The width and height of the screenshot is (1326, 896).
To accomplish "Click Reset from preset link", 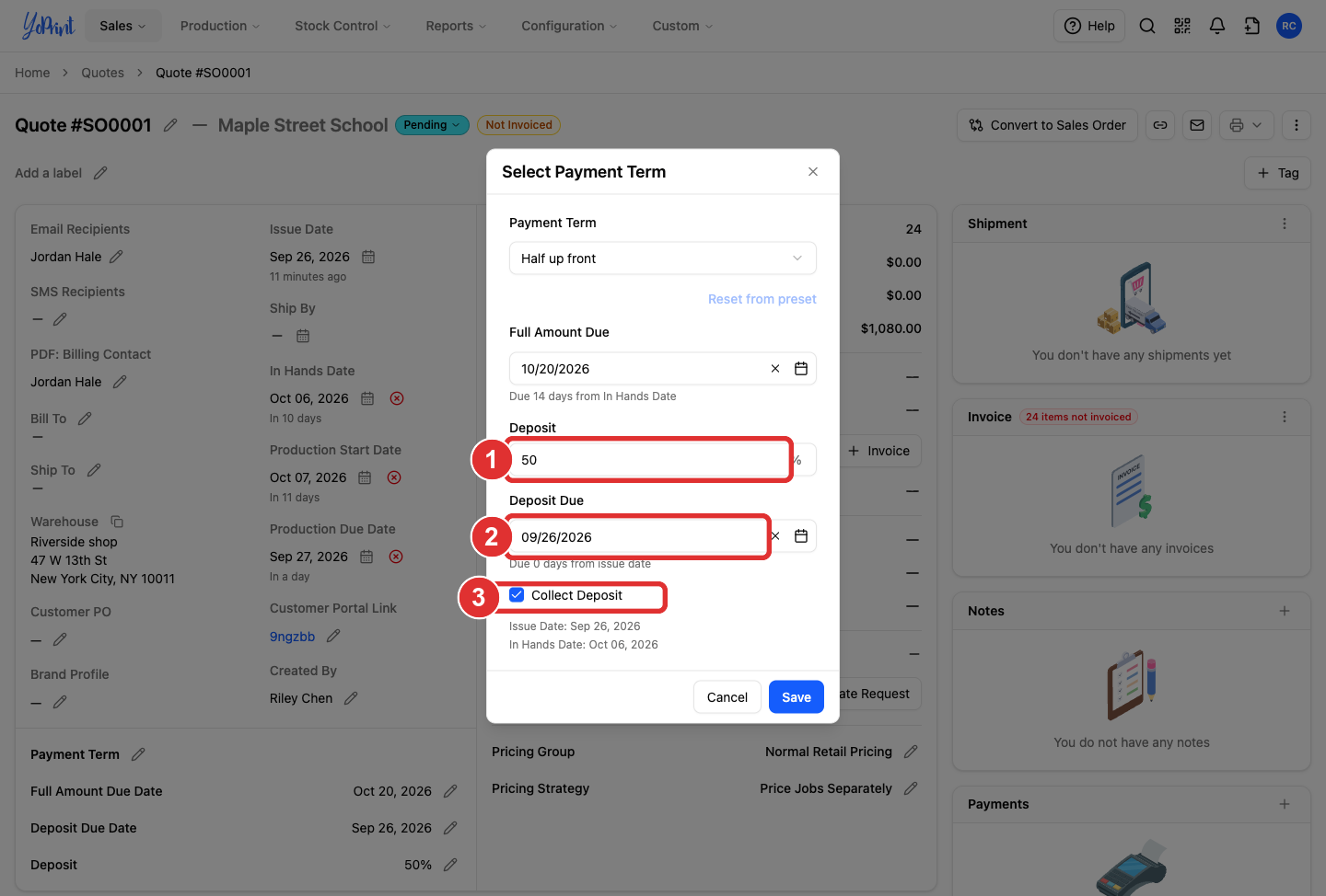I will 762,299.
